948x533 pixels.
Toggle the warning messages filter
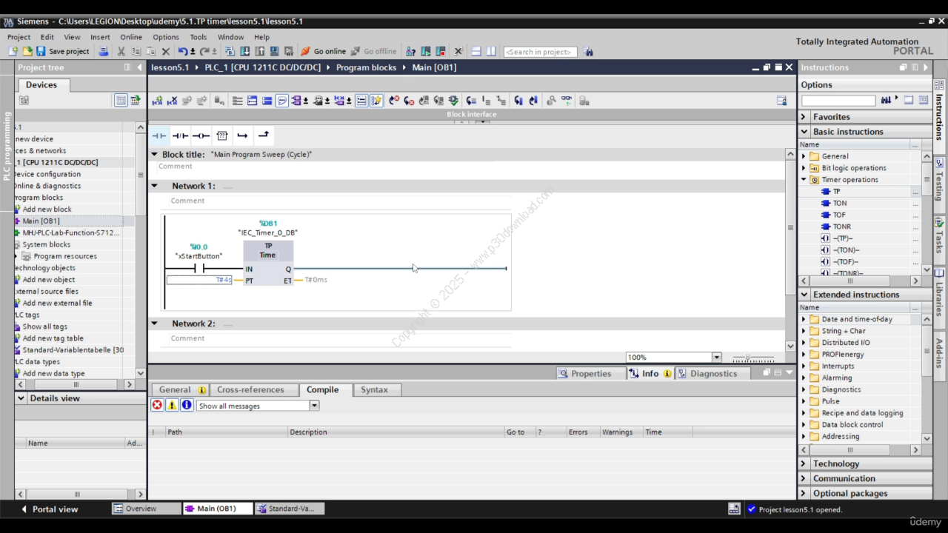click(172, 405)
